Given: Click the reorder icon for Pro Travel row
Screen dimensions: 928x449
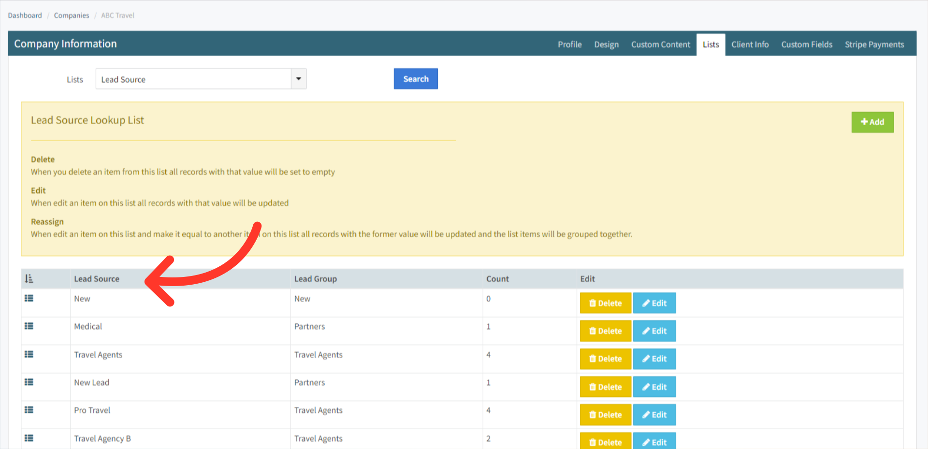Looking at the screenshot, I should pos(29,410).
